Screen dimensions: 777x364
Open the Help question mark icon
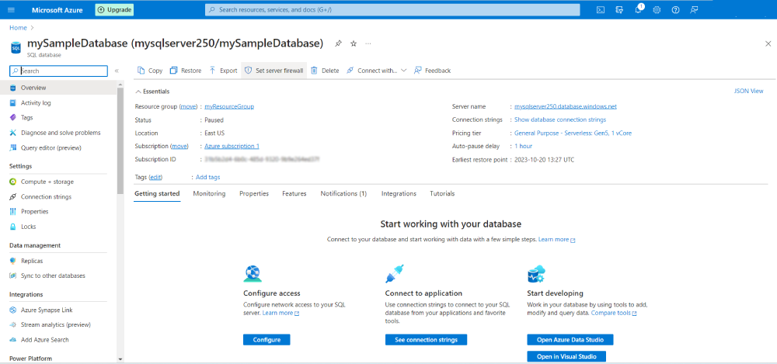pyautogui.click(x=675, y=9)
